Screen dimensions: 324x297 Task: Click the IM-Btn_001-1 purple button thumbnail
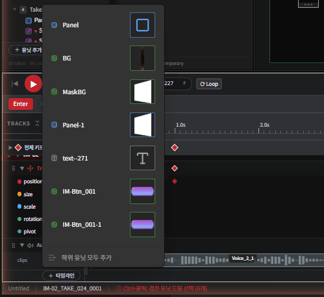(x=142, y=224)
